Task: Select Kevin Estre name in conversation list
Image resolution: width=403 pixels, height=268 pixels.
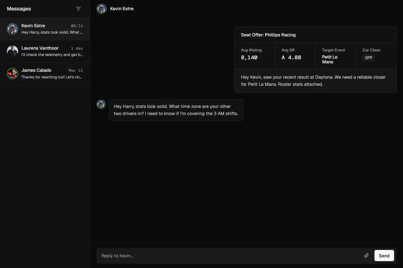Action: tap(33, 26)
